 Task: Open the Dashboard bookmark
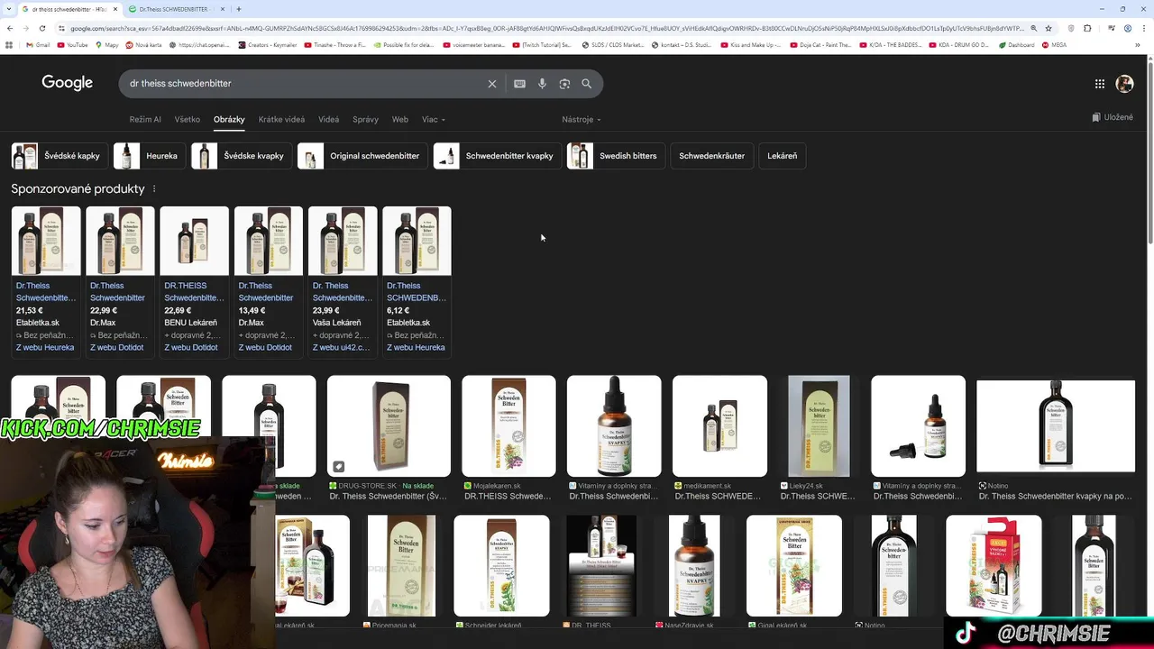[1016, 45]
